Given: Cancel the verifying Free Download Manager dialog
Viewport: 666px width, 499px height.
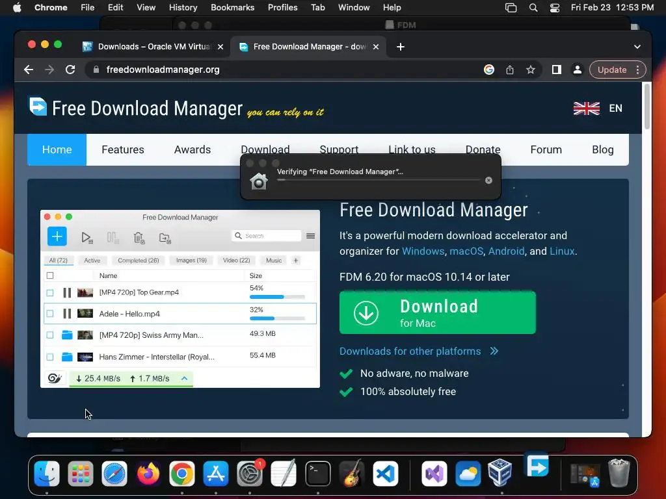Looking at the screenshot, I should point(489,181).
